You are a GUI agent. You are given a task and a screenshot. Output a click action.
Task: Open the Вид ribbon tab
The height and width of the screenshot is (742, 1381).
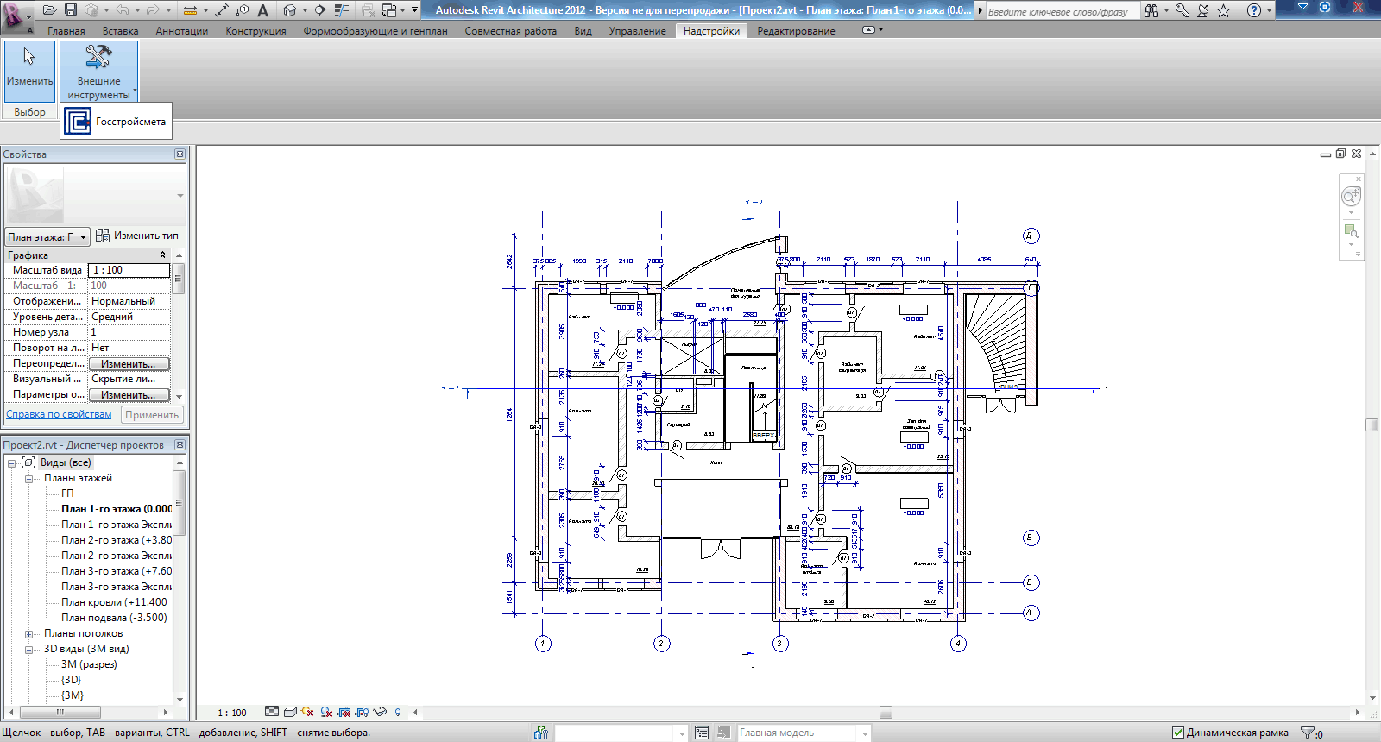[583, 31]
